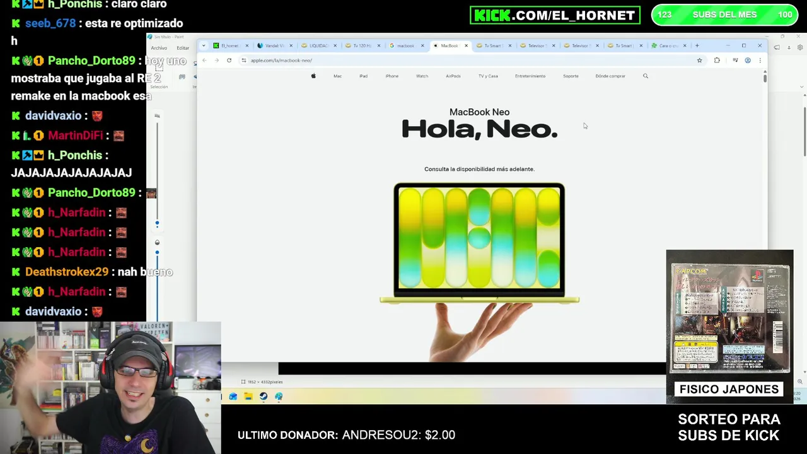
Task: Click the 'Hola, Neo.' headline
Action: (x=479, y=129)
